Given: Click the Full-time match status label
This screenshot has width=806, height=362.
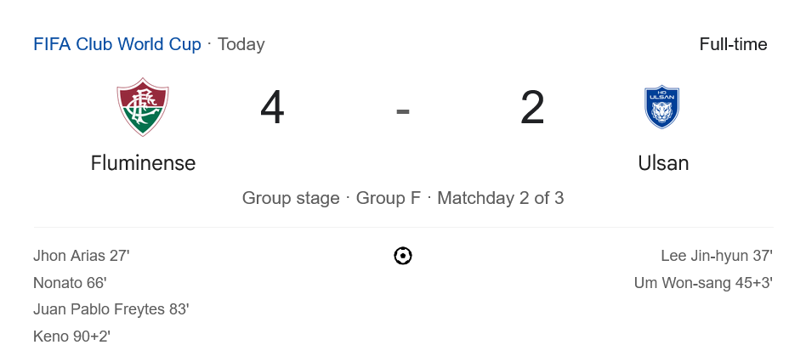Looking at the screenshot, I should click(733, 44).
